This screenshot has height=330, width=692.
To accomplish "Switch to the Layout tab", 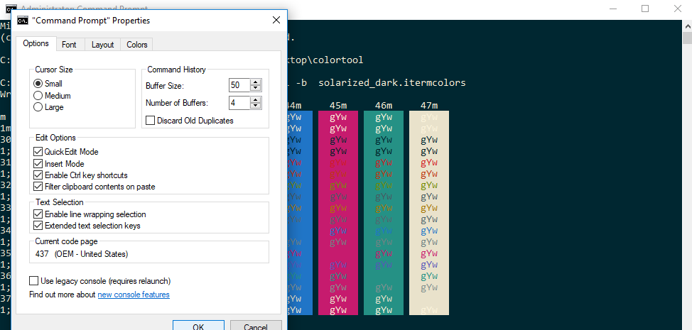I will [102, 45].
